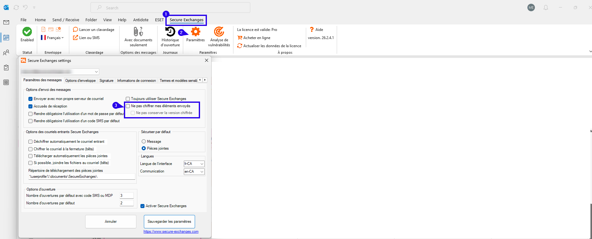Open Tasks clipboard icon in sidebar

pos(6,67)
